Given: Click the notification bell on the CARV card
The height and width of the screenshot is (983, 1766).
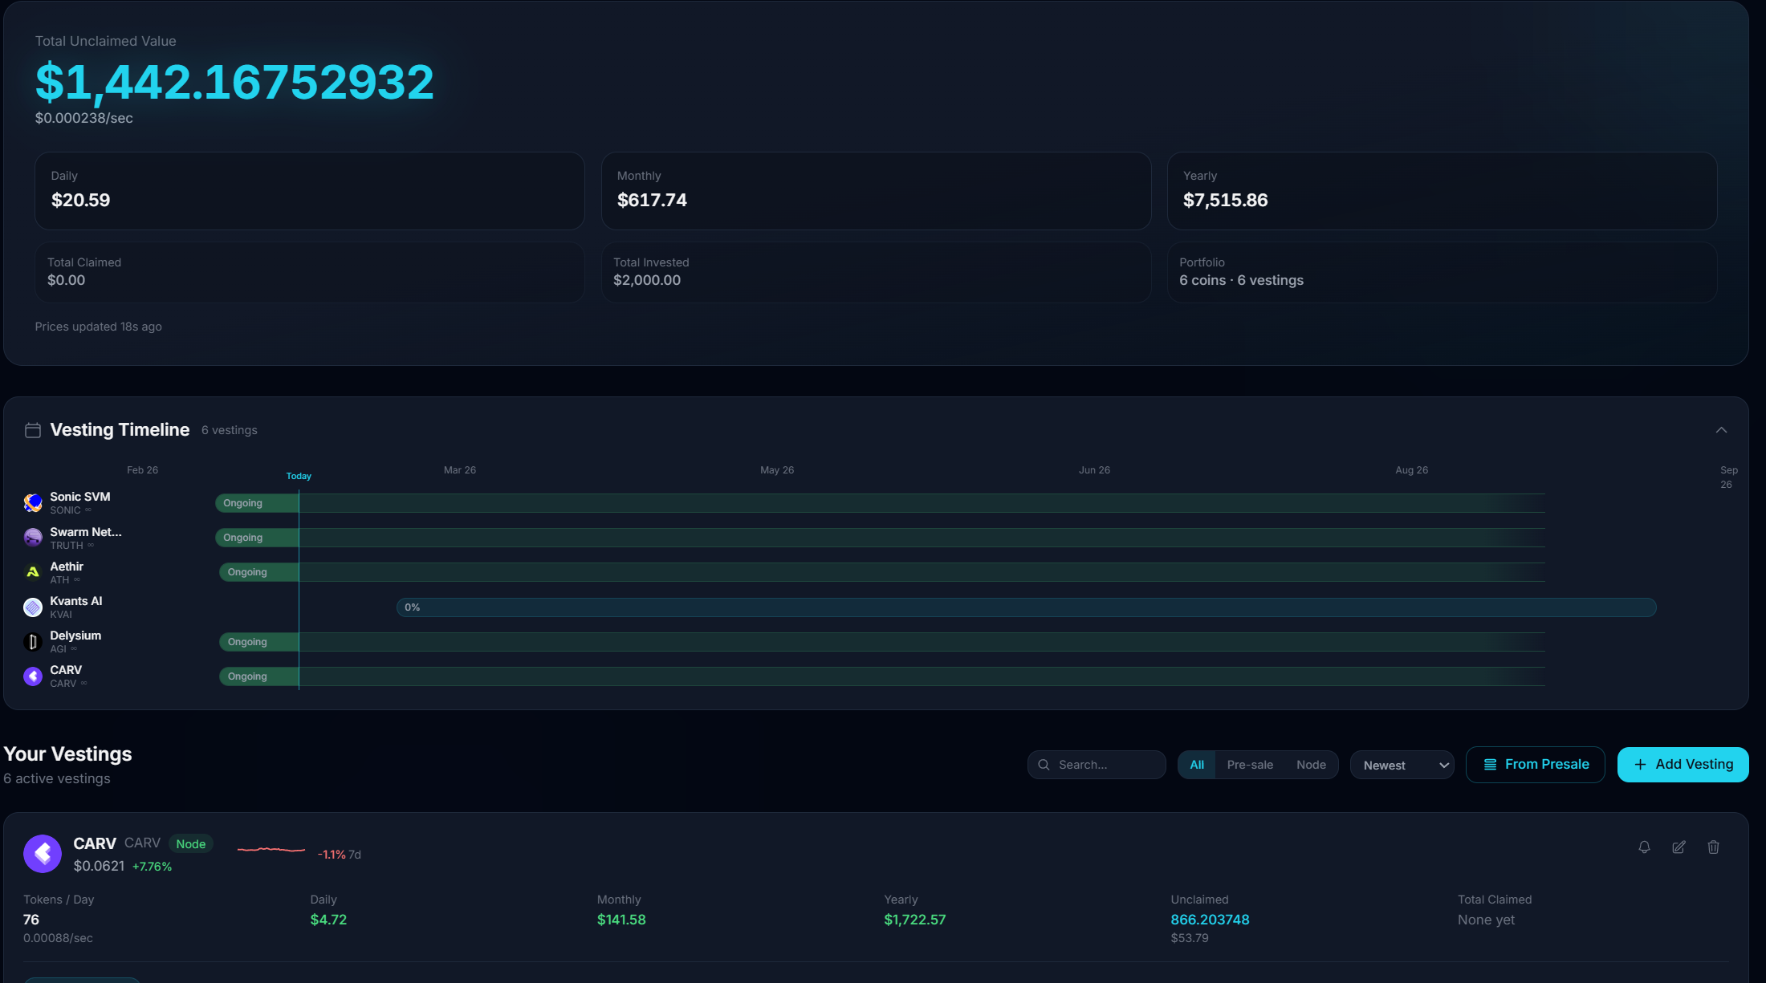Looking at the screenshot, I should pyautogui.click(x=1644, y=847).
